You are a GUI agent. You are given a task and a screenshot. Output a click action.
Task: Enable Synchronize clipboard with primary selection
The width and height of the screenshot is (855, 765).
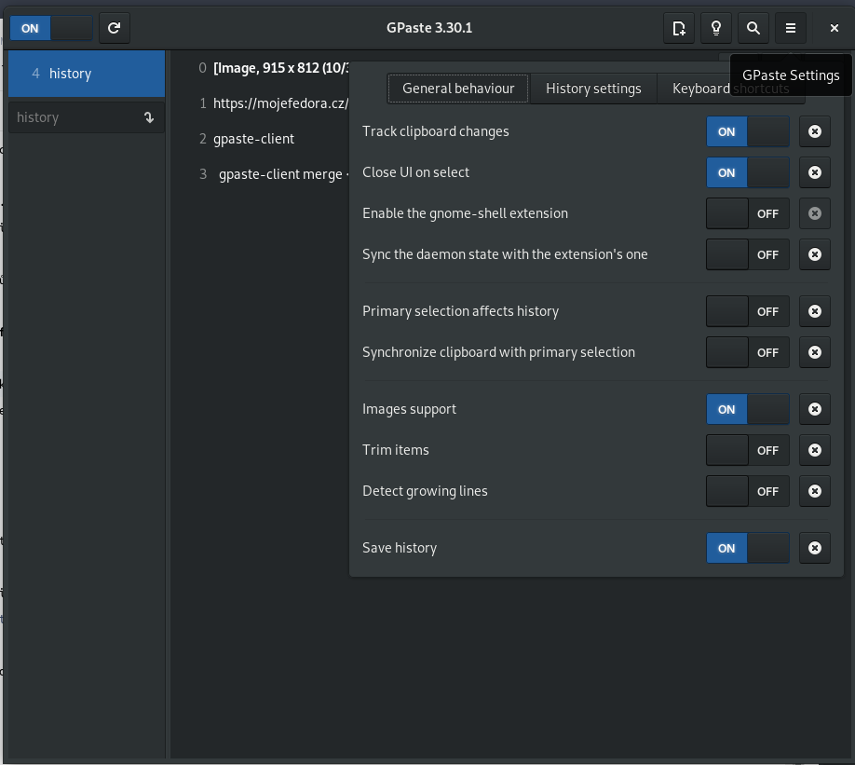(747, 352)
